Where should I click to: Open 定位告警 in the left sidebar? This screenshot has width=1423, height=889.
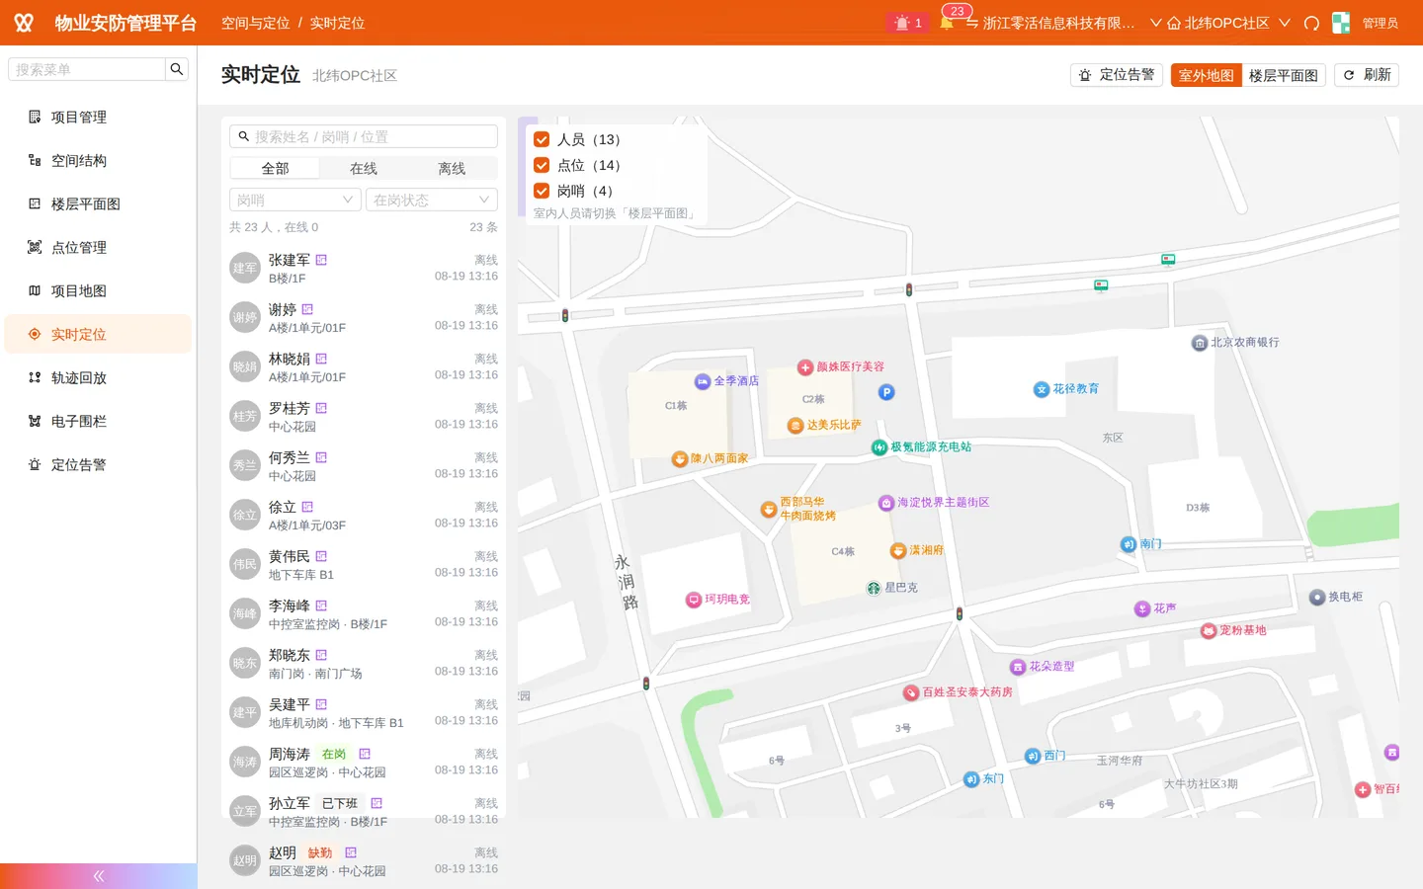pyautogui.click(x=98, y=464)
